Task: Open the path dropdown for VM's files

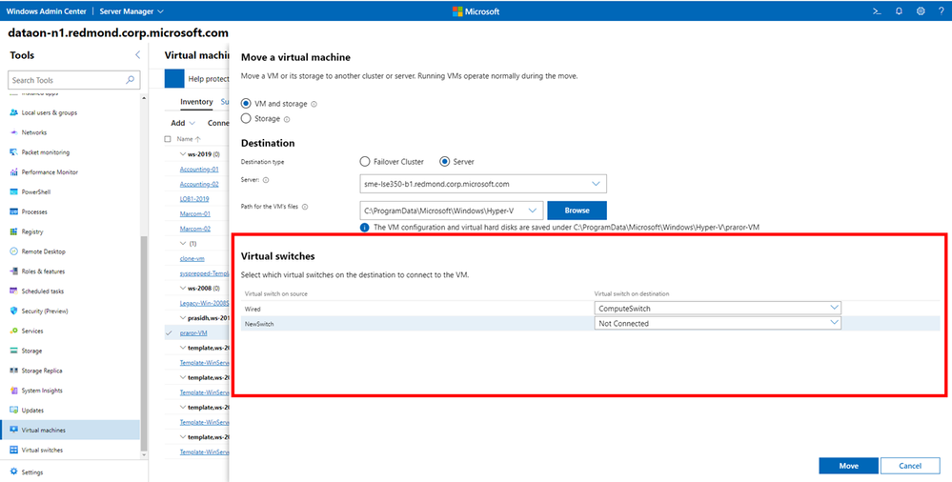Action: (x=451, y=210)
